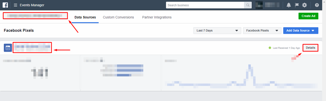326x101 pixels.
Task: Open the hamburger menu next to Events Manager
Action: (x=16, y=5)
